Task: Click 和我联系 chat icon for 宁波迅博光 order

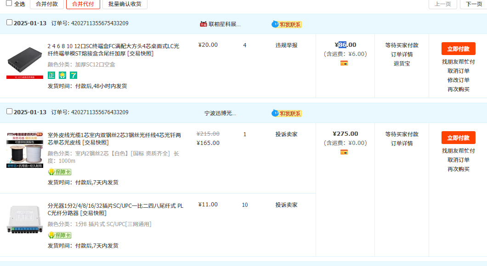Action: (x=287, y=113)
